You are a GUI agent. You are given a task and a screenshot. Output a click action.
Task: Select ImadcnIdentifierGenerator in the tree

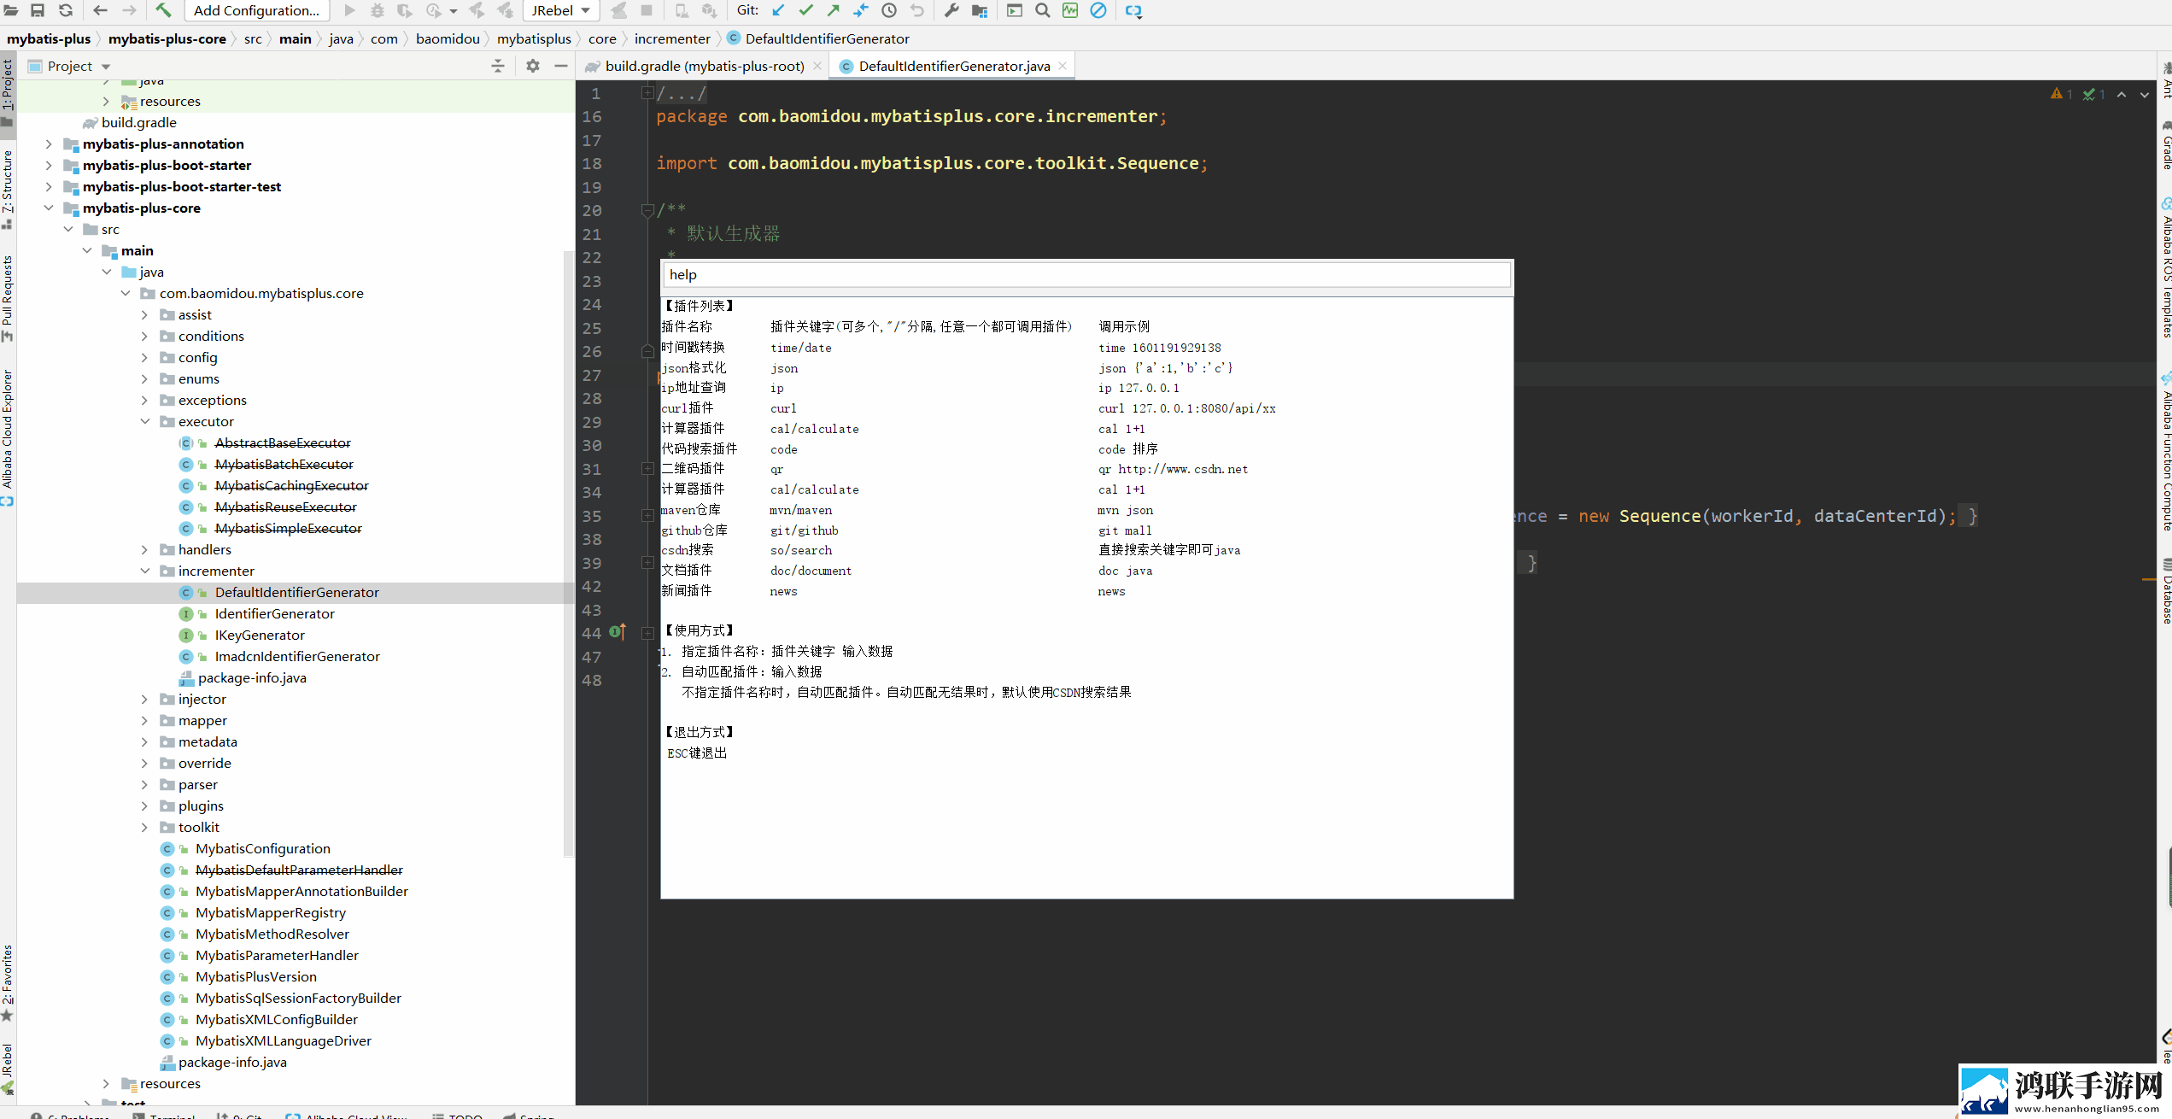pos(297,656)
